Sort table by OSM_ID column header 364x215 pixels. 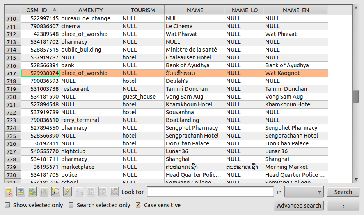pos(41,10)
